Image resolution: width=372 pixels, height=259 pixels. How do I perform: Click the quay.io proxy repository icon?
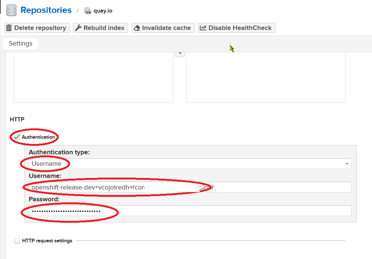(87, 11)
